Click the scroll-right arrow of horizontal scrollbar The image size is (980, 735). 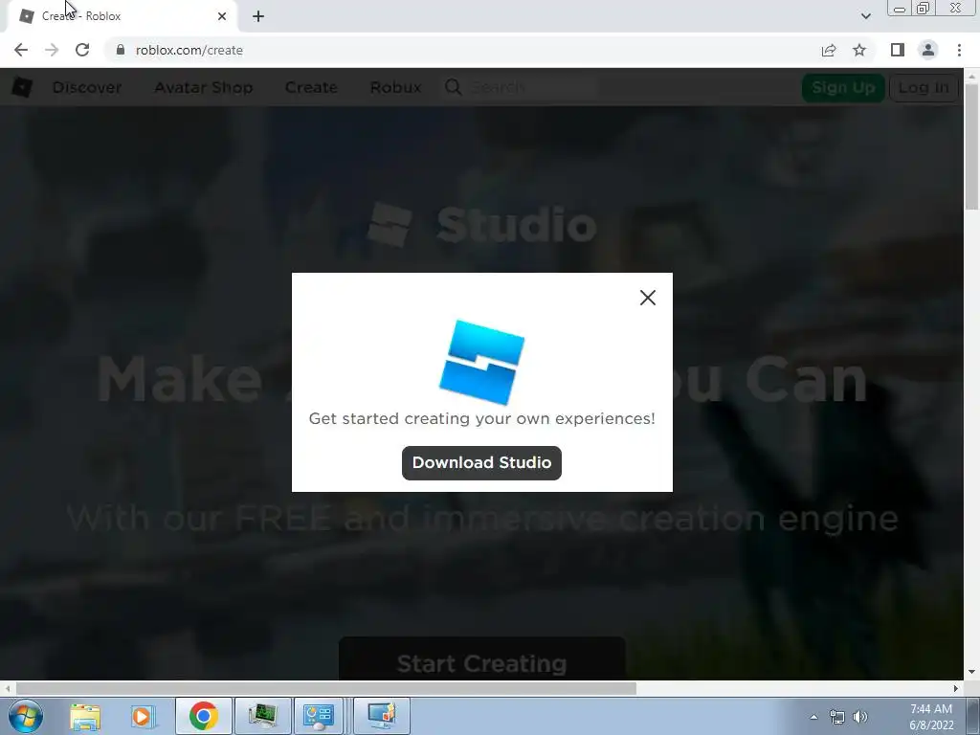point(956,688)
